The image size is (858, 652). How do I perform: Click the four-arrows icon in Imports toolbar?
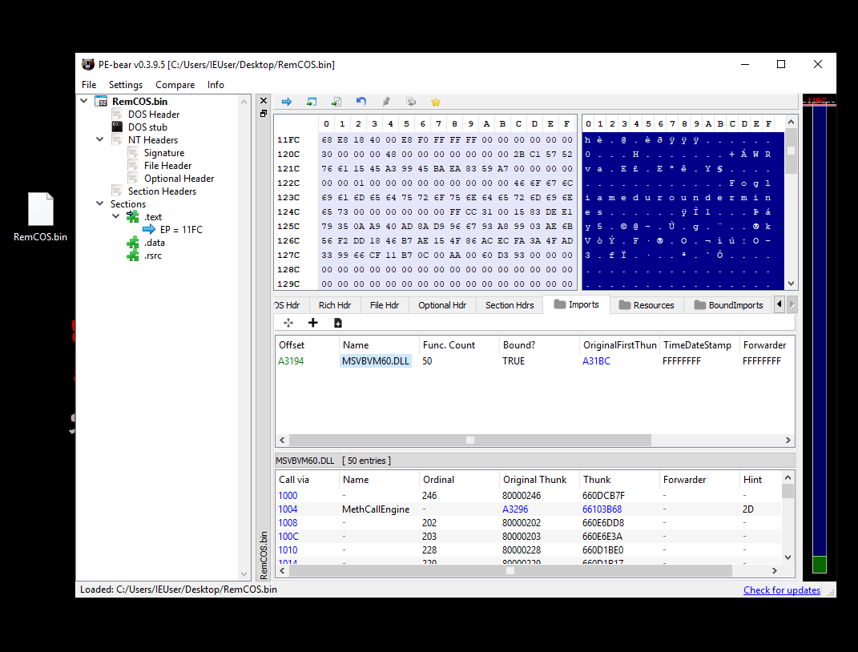point(288,323)
